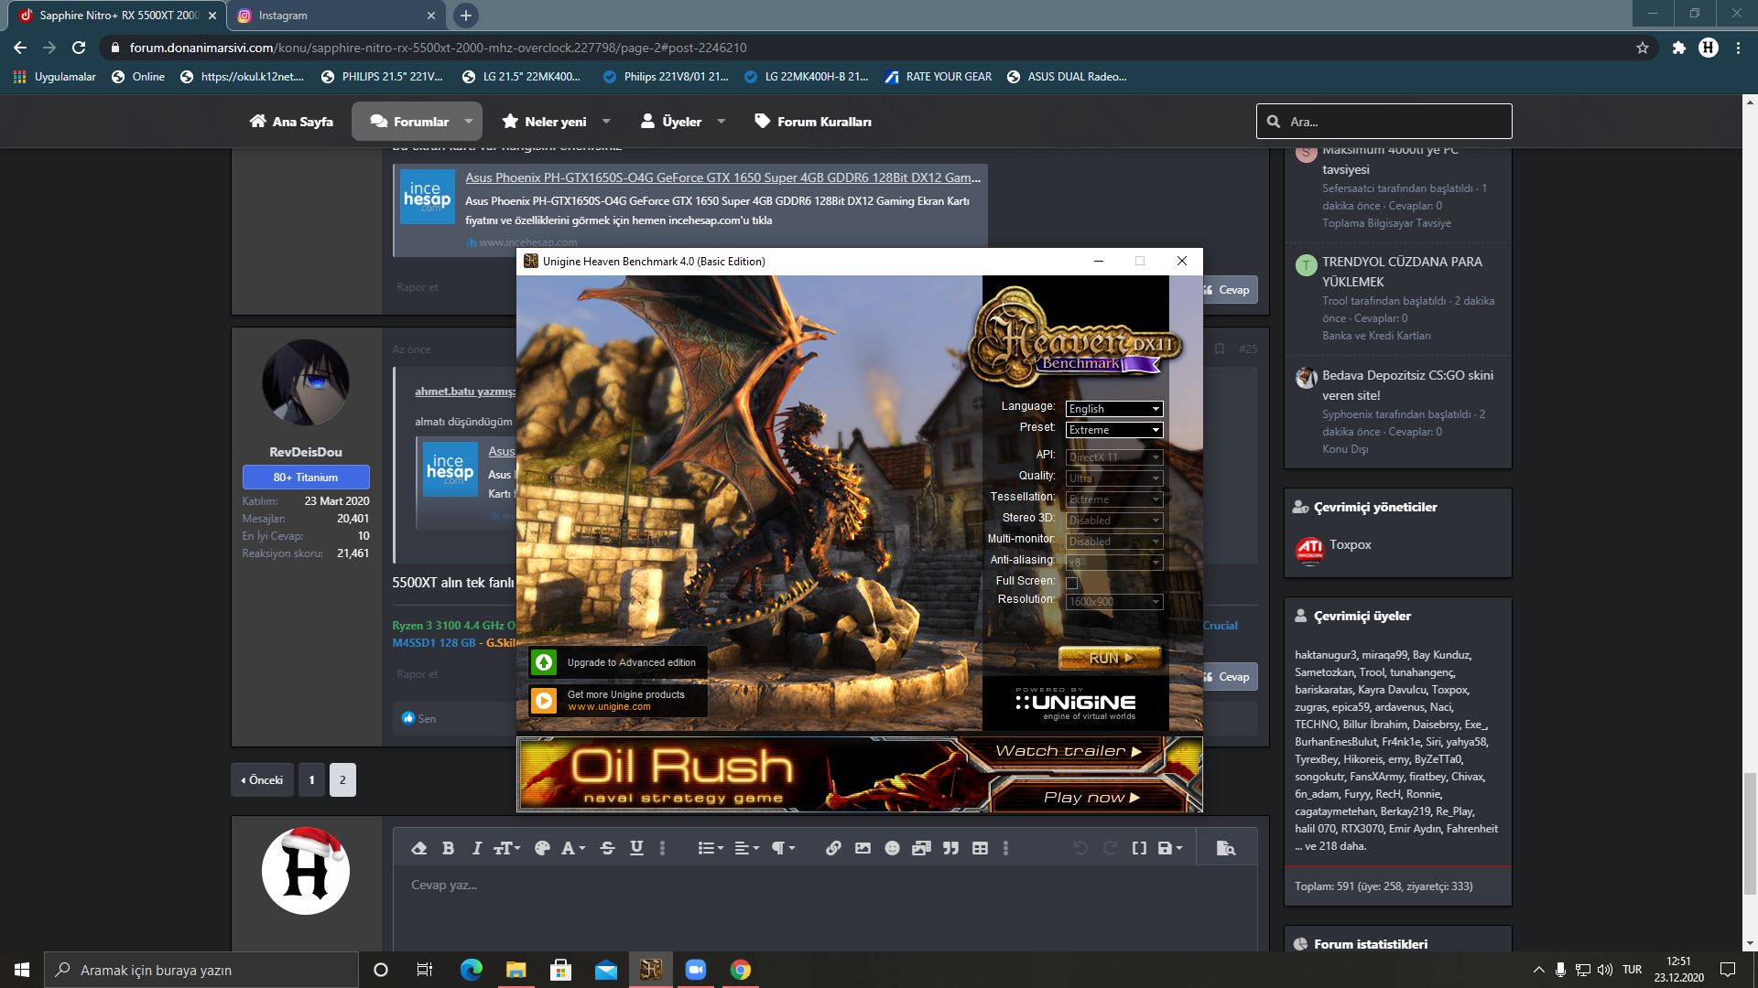The width and height of the screenshot is (1758, 988).
Task: Open the Forum Kuralları menu item
Action: point(813,122)
